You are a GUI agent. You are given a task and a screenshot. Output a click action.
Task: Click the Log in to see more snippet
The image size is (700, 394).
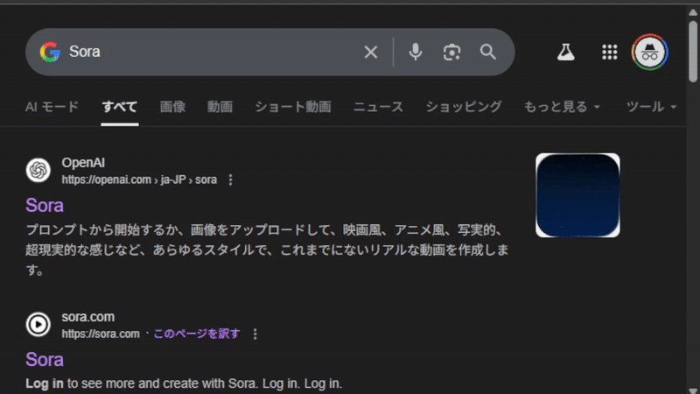[184, 383]
